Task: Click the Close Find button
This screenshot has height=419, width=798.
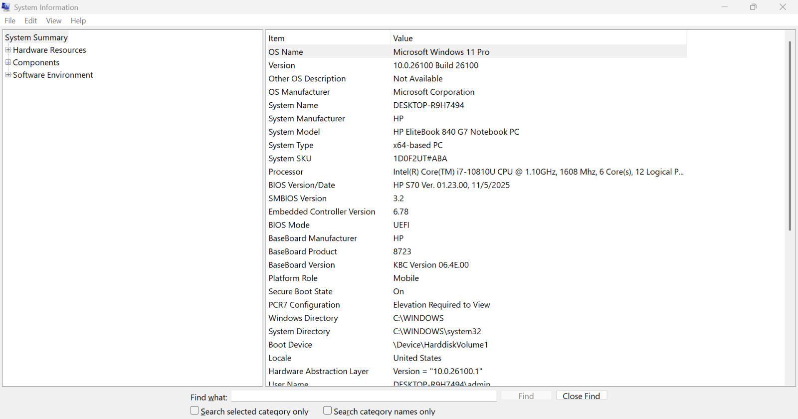Action: (582, 396)
